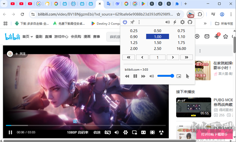Open 1080P 高码率 quality selector
Screen dimensions: 236x142
[x=77, y=133]
